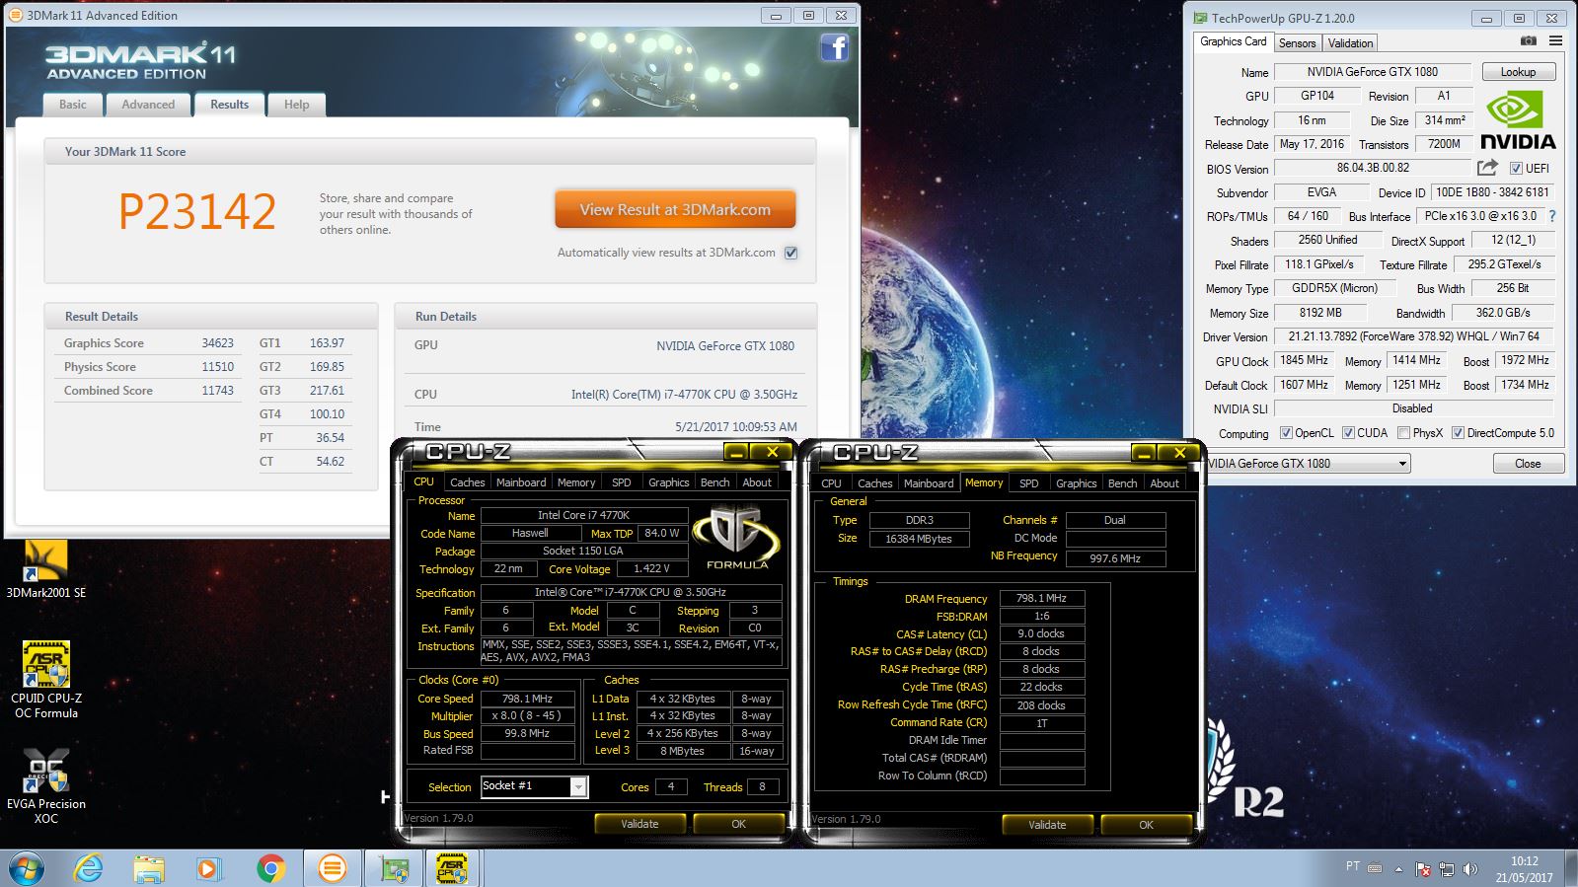Open GPU selection dropdown in GPU-Z
This screenshot has height=887, width=1578.
point(1402,463)
